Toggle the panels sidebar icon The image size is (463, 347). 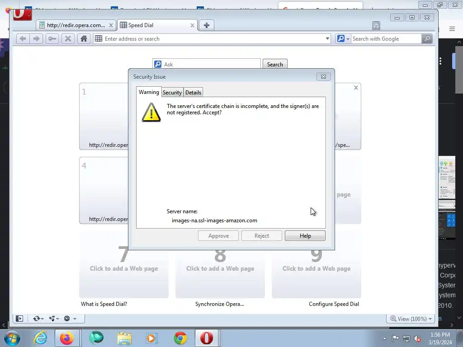click(x=19, y=319)
